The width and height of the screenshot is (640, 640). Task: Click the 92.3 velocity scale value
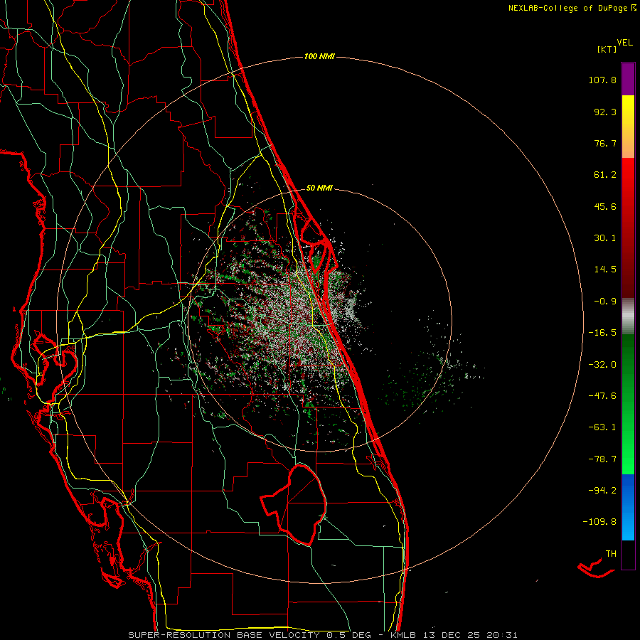(x=605, y=112)
